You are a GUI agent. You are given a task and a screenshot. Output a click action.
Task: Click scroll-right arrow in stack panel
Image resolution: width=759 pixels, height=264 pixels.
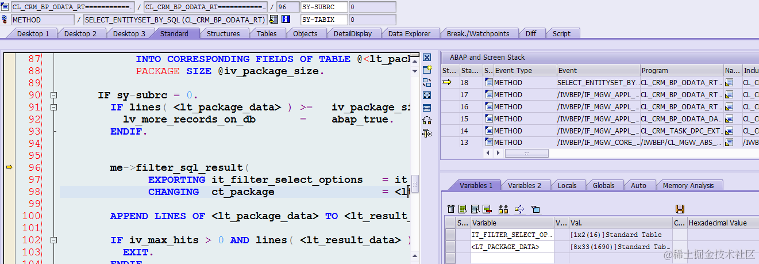[497, 154]
